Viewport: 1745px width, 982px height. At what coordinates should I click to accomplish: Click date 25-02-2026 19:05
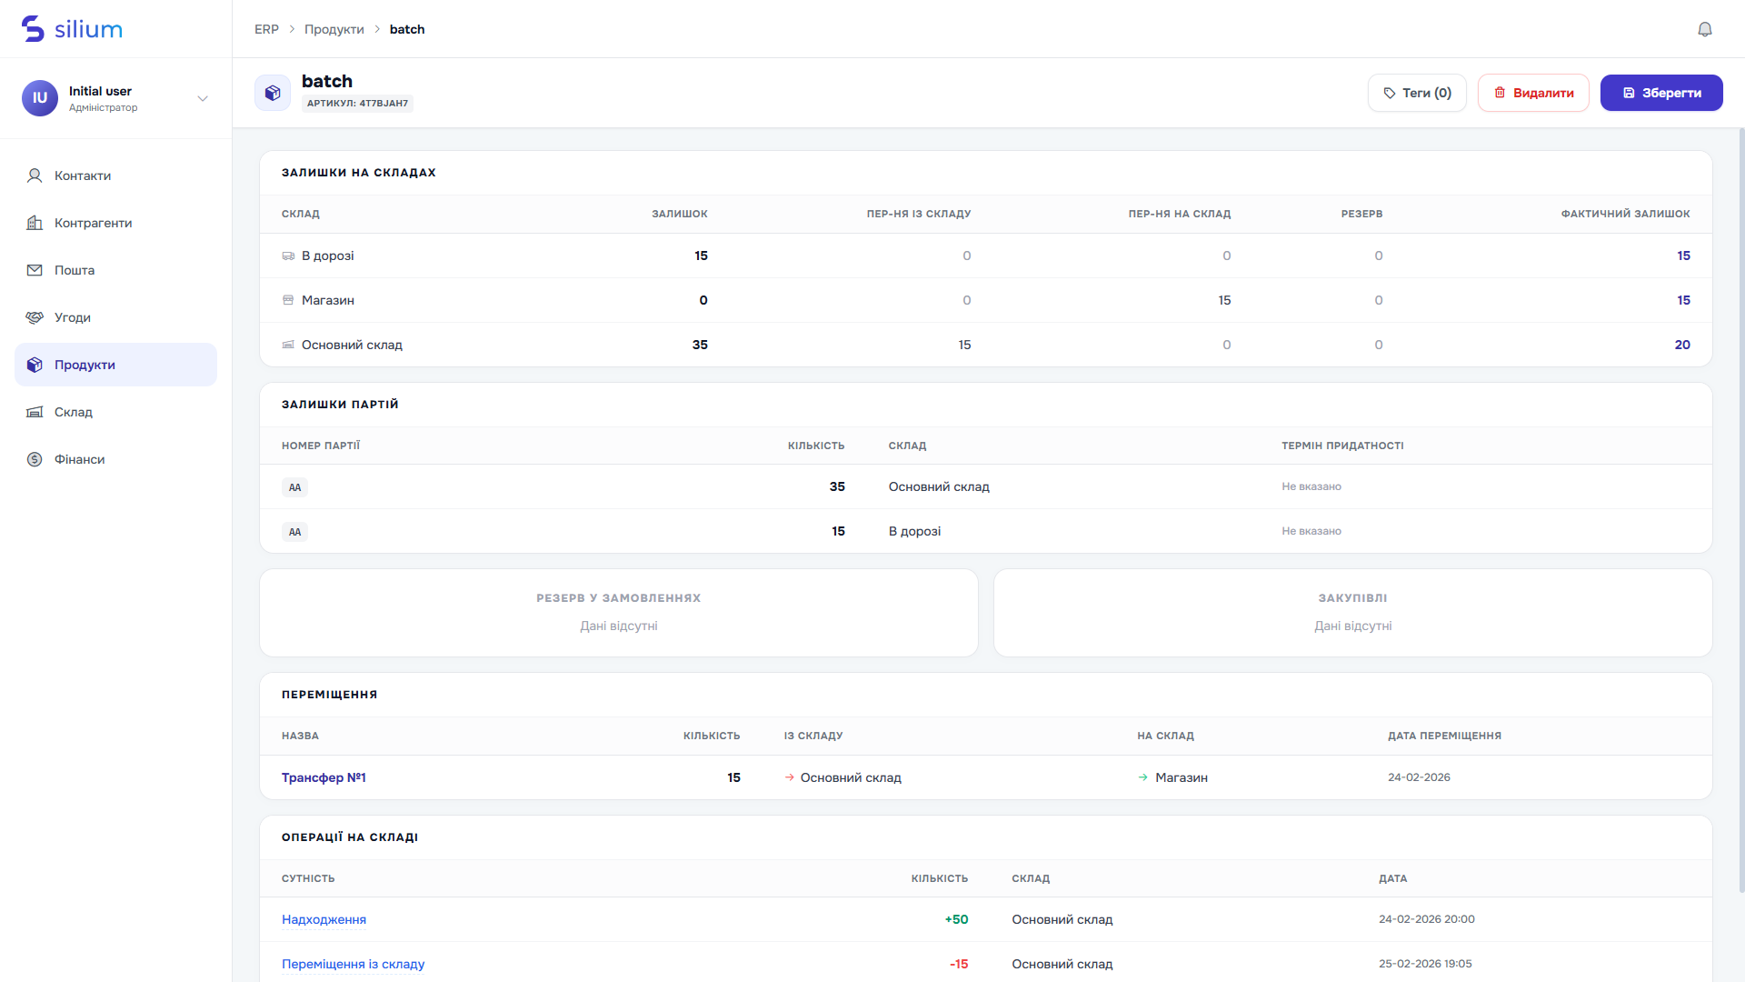[x=1425, y=964]
